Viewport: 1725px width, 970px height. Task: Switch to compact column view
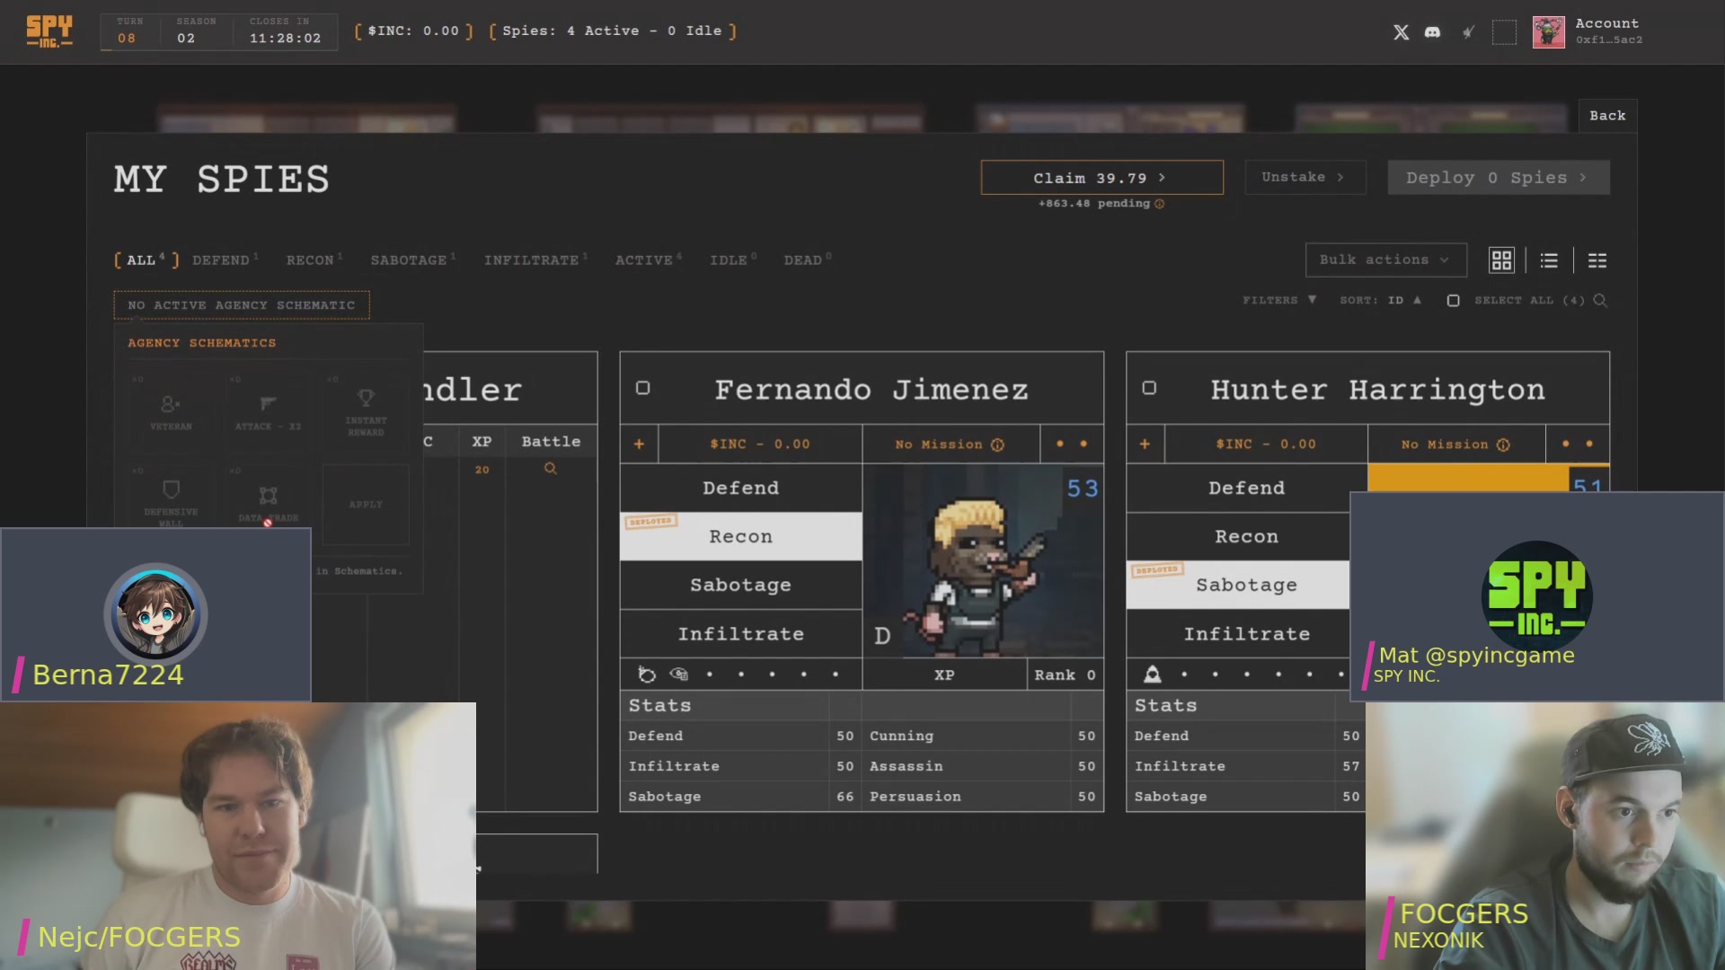1597,260
